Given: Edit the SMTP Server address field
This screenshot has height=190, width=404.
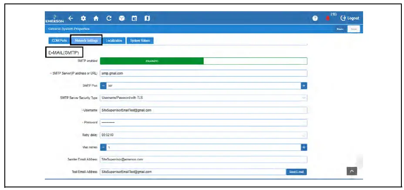Looking at the screenshot, I should coord(204,73).
